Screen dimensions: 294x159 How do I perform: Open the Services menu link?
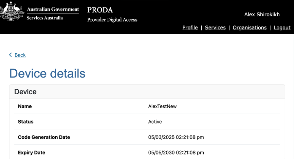coord(215,27)
